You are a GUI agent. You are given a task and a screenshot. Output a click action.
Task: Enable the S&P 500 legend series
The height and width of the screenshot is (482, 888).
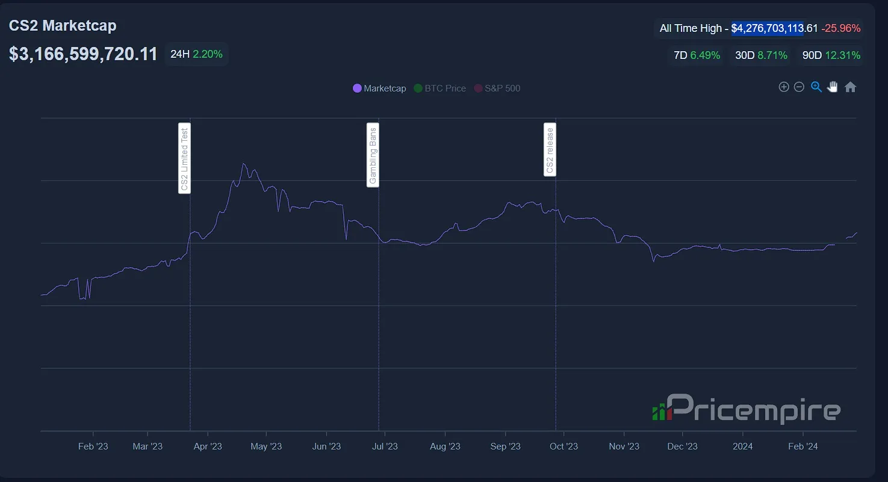click(x=497, y=88)
